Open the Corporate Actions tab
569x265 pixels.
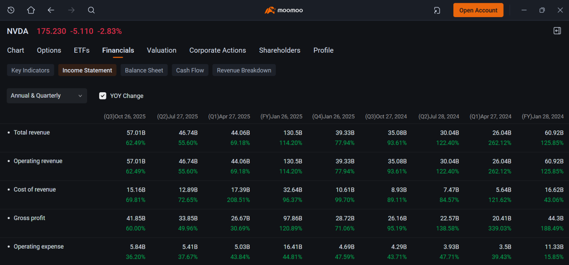coord(218,50)
